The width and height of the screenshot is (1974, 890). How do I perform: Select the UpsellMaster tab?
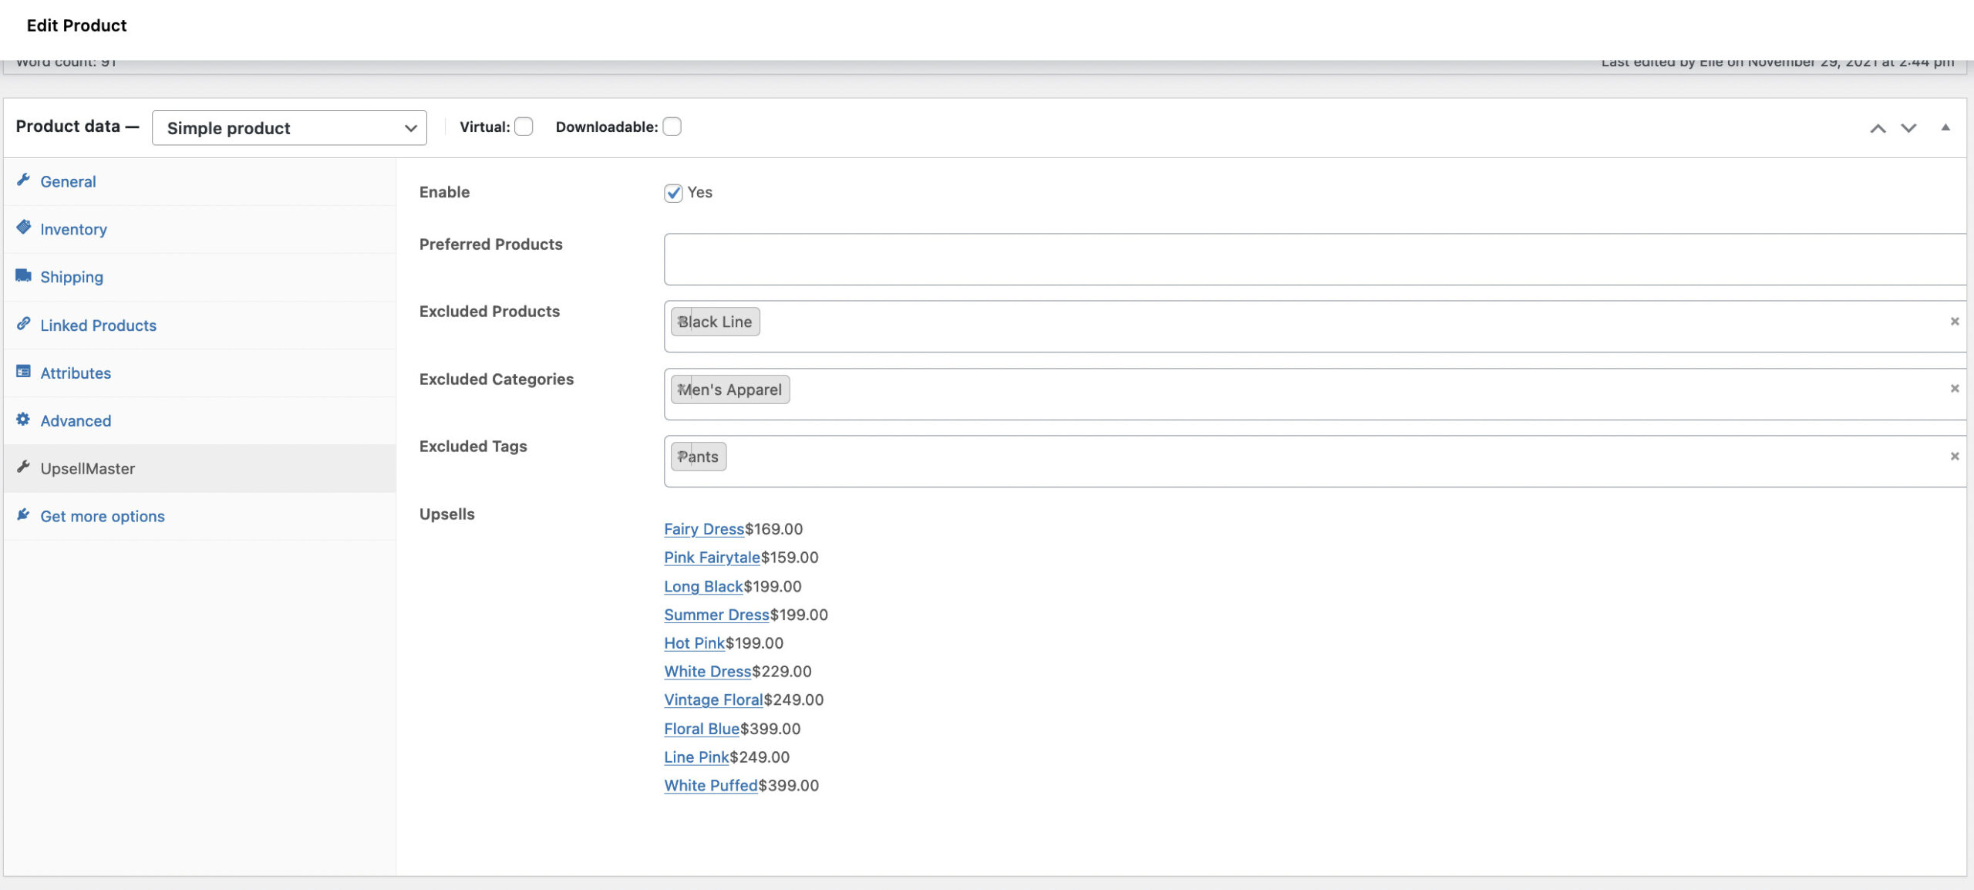(x=200, y=469)
